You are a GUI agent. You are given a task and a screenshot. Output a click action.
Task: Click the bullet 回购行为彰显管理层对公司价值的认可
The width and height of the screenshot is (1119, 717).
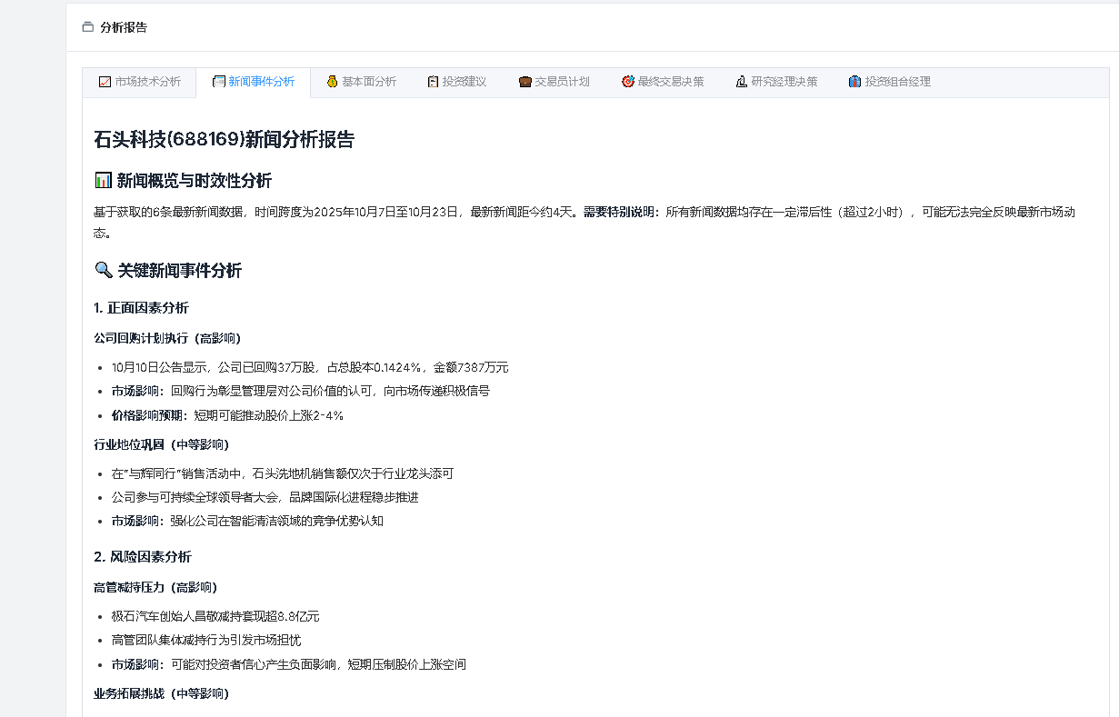[x=301, y=391]
